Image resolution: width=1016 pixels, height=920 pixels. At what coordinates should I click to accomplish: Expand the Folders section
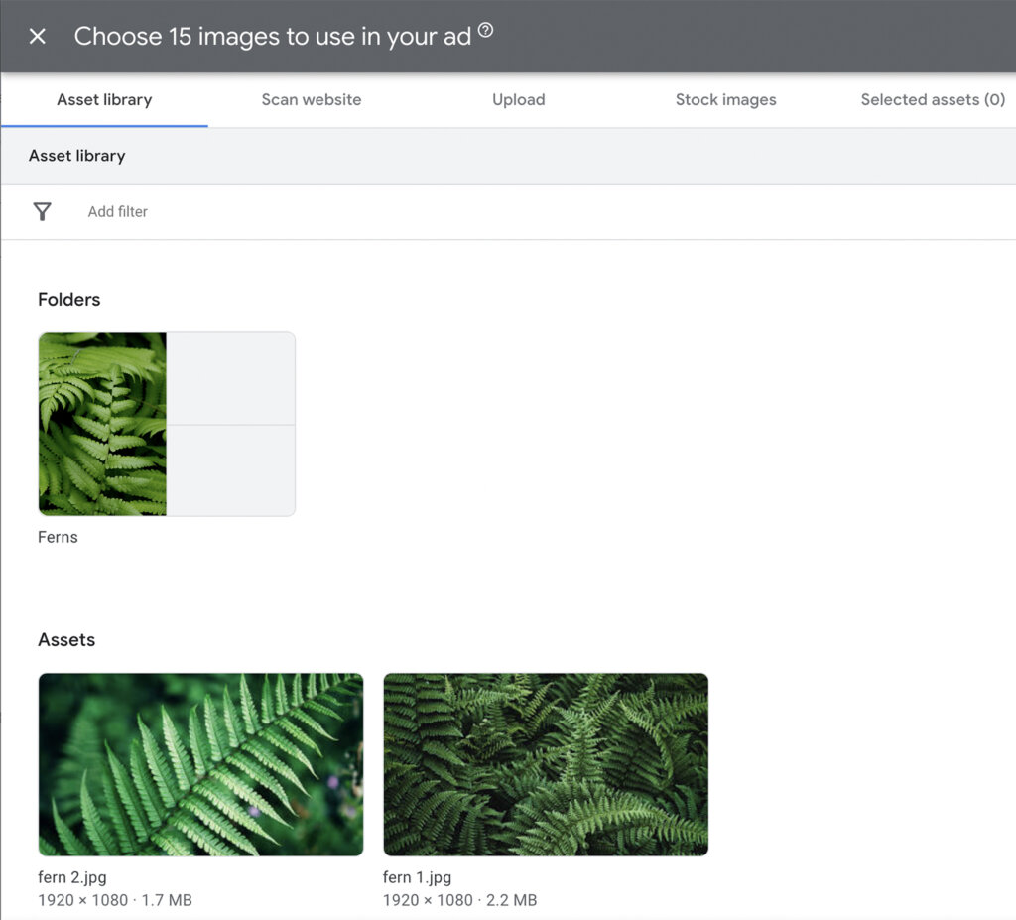[x=68, y=299]
